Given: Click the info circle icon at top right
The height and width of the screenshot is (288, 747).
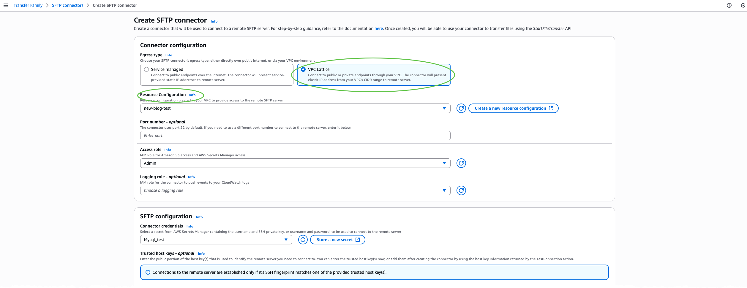Looking at the screenshot, I should click(729, 5).
